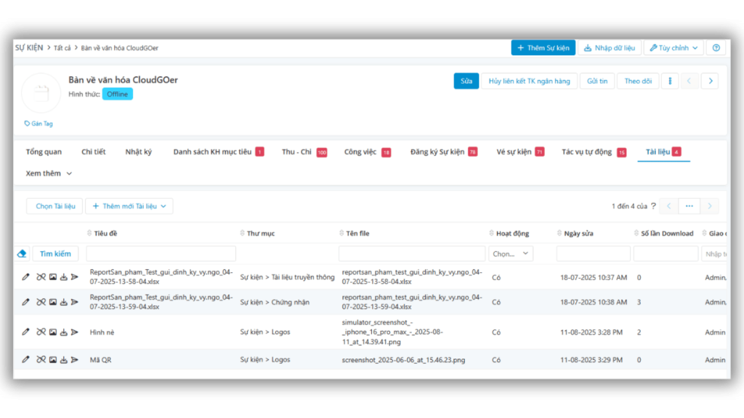
Task: Open the Tùy chỉnh dropdown
Action: click(x=674, y=48)
